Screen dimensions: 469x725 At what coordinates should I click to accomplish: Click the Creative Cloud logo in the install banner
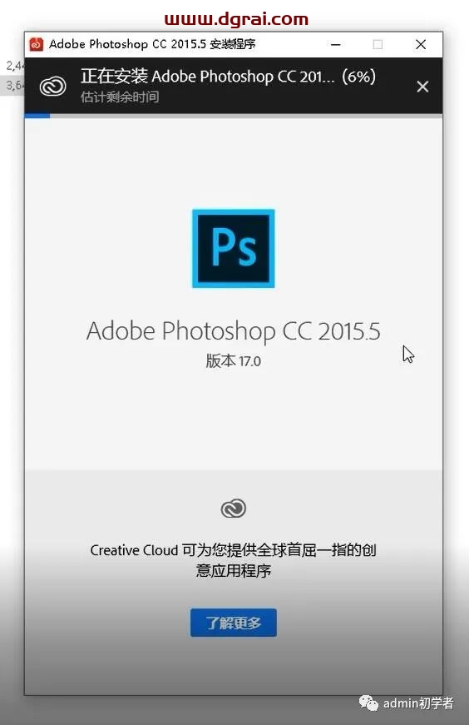(52, 86)
